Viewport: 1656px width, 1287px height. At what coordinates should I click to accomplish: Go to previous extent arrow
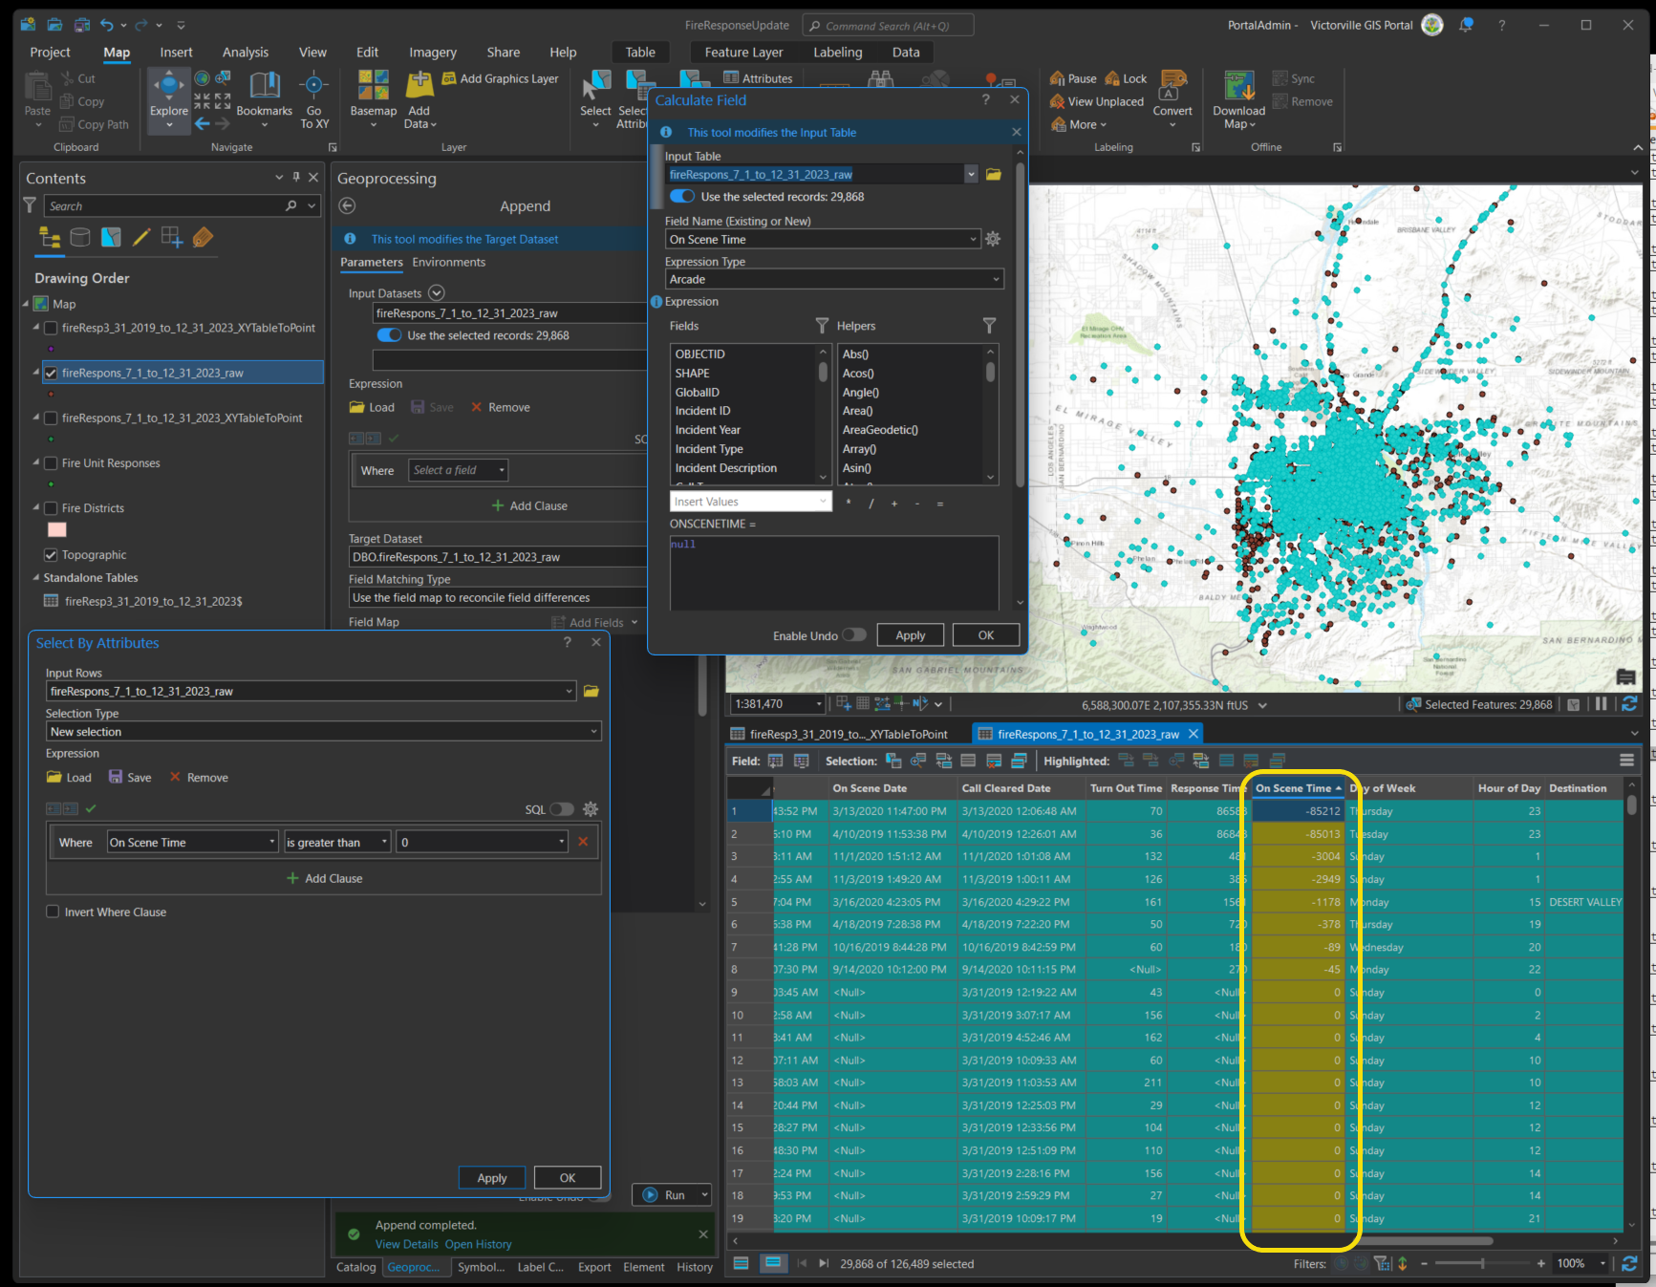coord(203,123)
